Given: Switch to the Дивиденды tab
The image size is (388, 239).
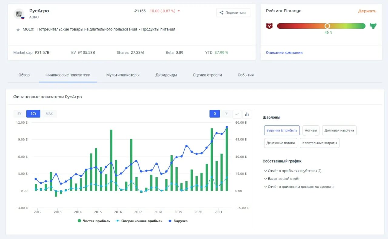Looking at the screenshot, I should coord(166,75).
